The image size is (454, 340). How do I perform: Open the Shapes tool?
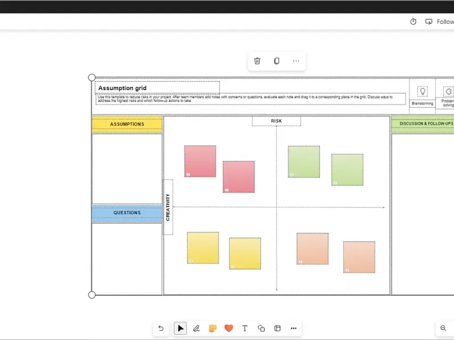tap(261, 328)
